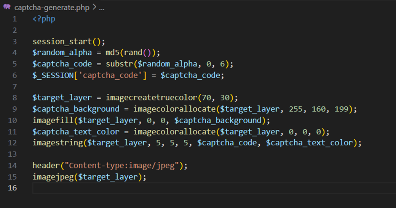Image resolution: width=396 pixels, height=208 pixels.
Task: Place cursor on empty line 16
Action: 214,188
